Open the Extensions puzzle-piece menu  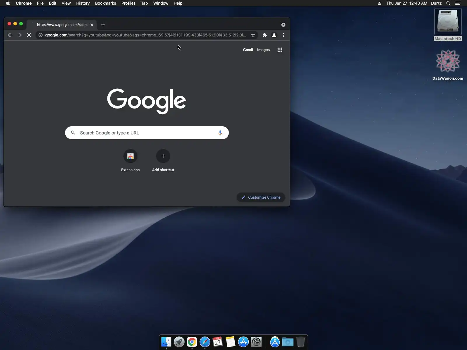pos(265,35)
